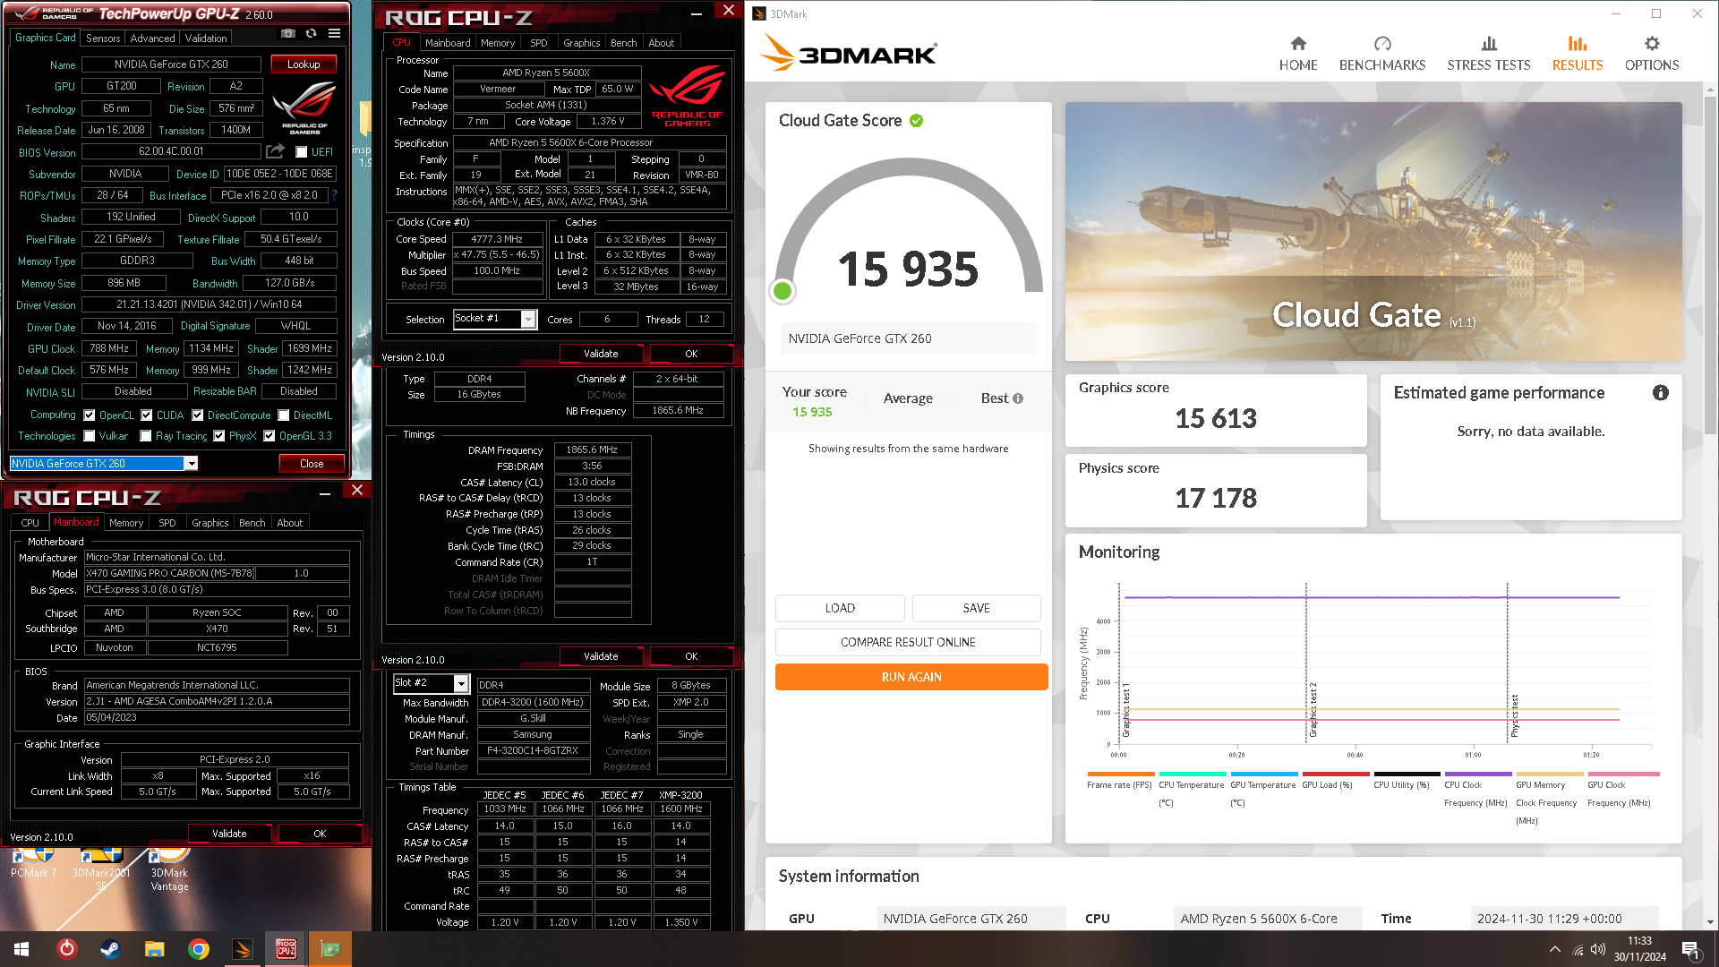Toggle the DirectML checkbox
This screenshot has height=967, width=1719.
tap(283, 415)
